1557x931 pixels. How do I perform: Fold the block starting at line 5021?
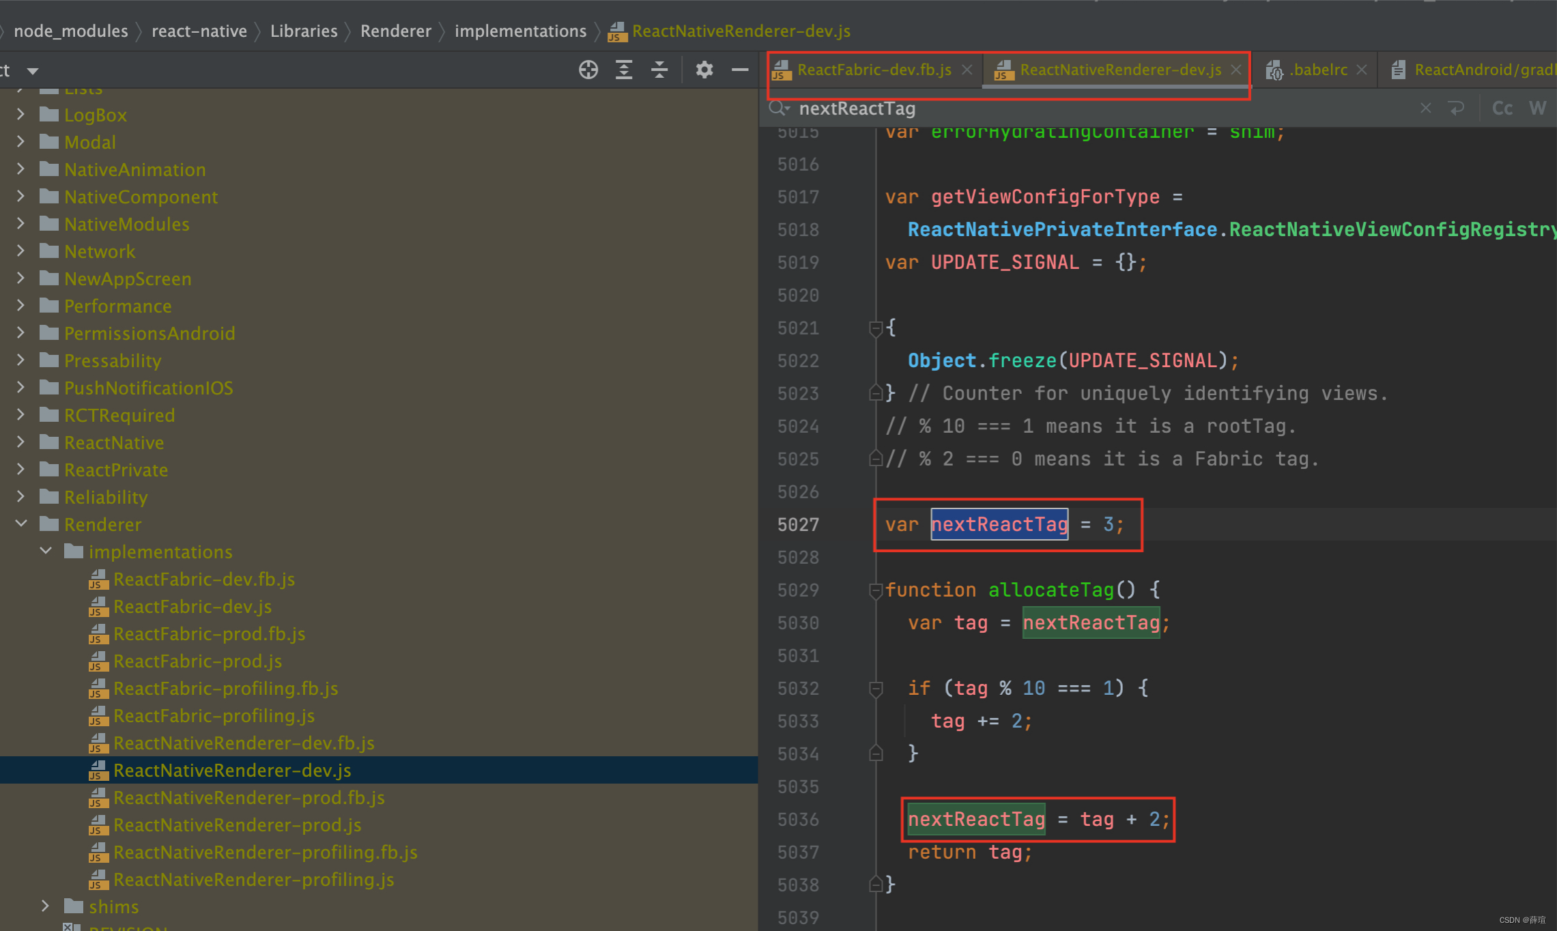click(876, 329)
